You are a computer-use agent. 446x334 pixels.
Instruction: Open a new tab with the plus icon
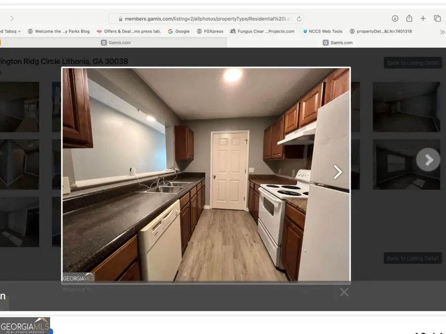click(423, 18)
